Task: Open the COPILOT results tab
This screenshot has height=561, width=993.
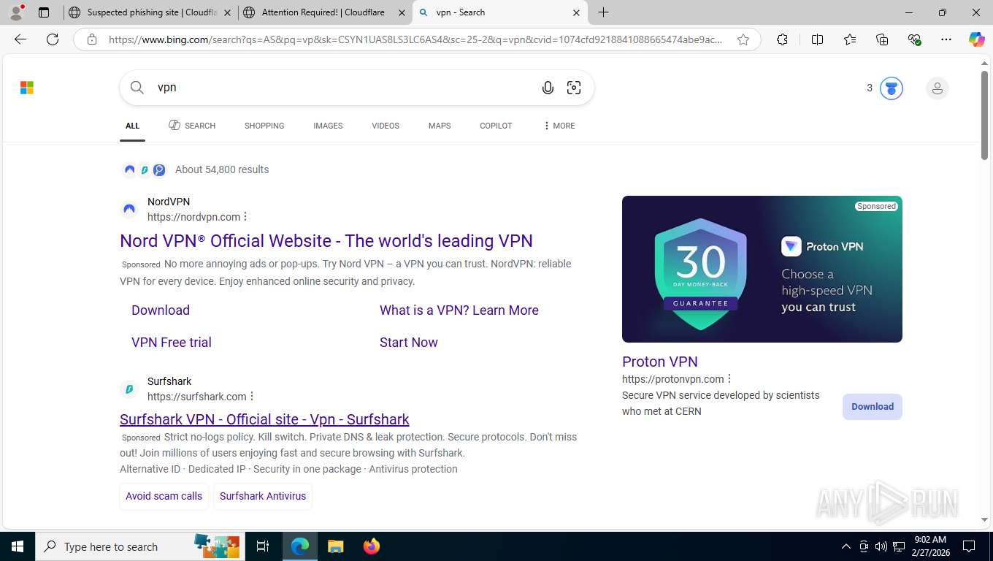Action: (x=496, y=126)
